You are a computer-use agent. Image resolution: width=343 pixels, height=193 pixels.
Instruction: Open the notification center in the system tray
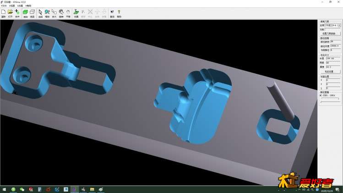(x=338, y=189)
